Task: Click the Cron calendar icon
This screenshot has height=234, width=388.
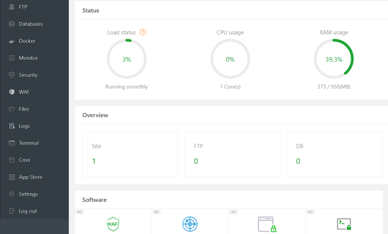Action: (11, 160)
